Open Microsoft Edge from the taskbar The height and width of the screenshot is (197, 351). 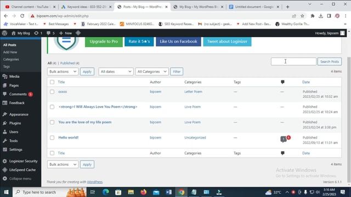(106, 192)
